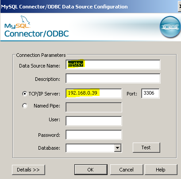The image size is (181, 179).
Task: Click the 'Port:' label
Action: (x=132, y=94)
